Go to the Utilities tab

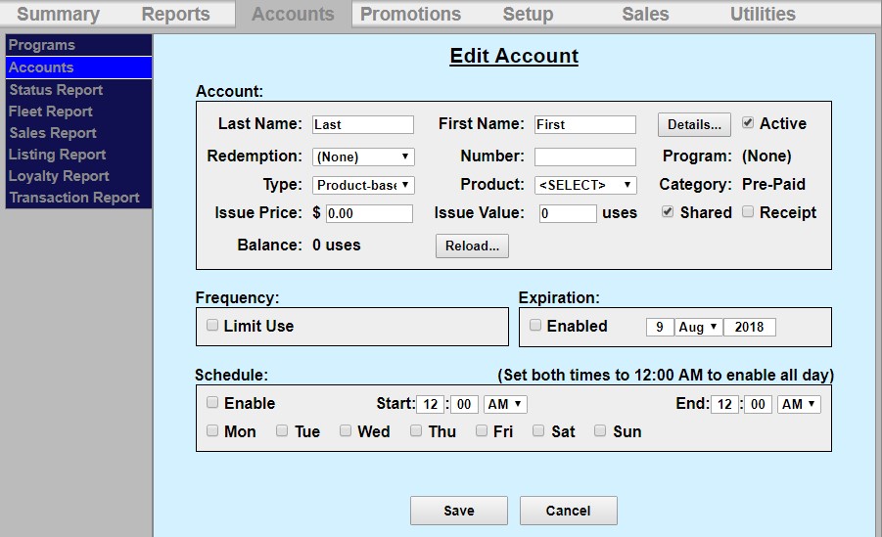[763, 14]
